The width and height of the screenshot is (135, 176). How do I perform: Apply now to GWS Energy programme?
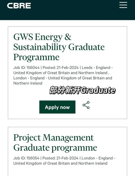click(57, 107)
